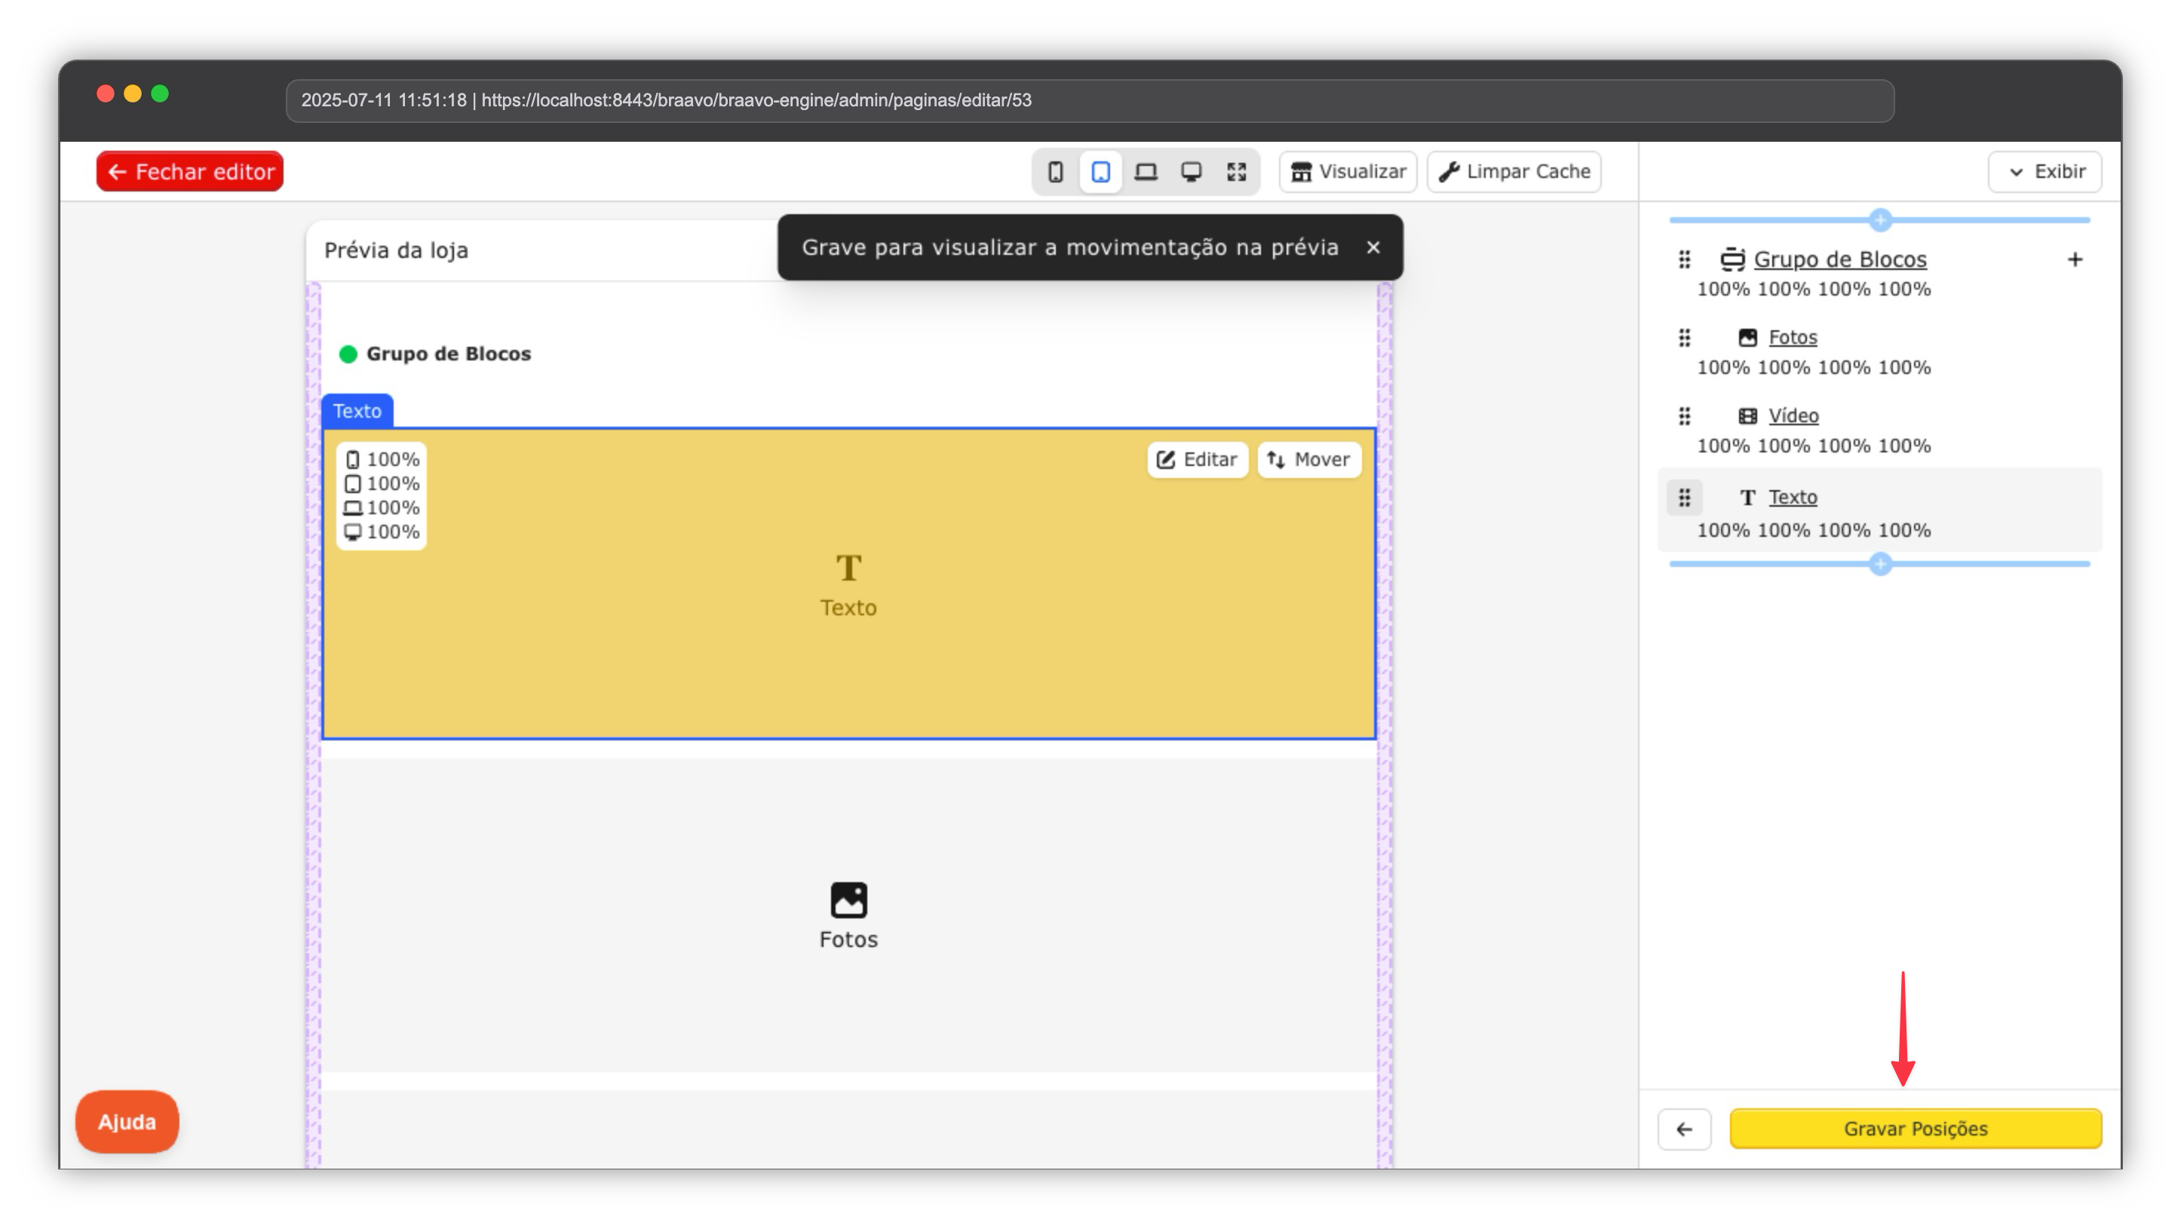Click drag handle of Fotos item
Viewport: 2181px width, 1229px height.
(1684, 338)
